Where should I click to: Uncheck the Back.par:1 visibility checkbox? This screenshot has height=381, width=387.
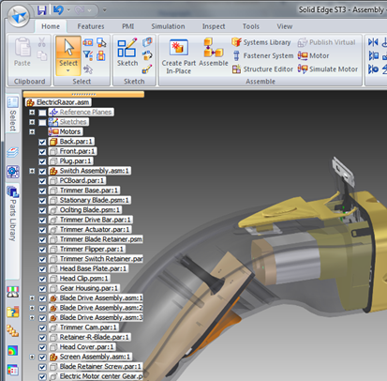click(42, 142)
